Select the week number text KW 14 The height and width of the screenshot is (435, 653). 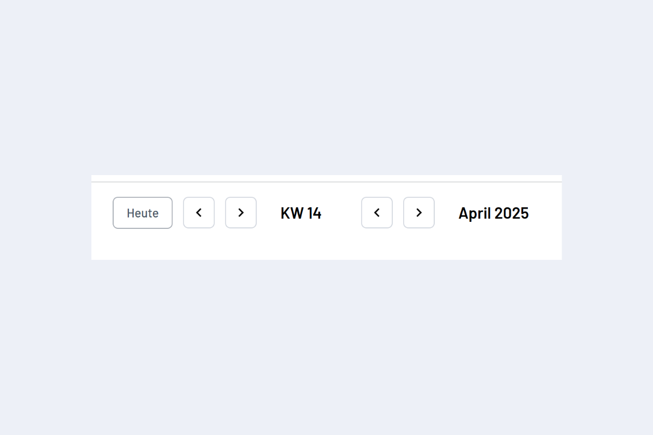[301, 213]
